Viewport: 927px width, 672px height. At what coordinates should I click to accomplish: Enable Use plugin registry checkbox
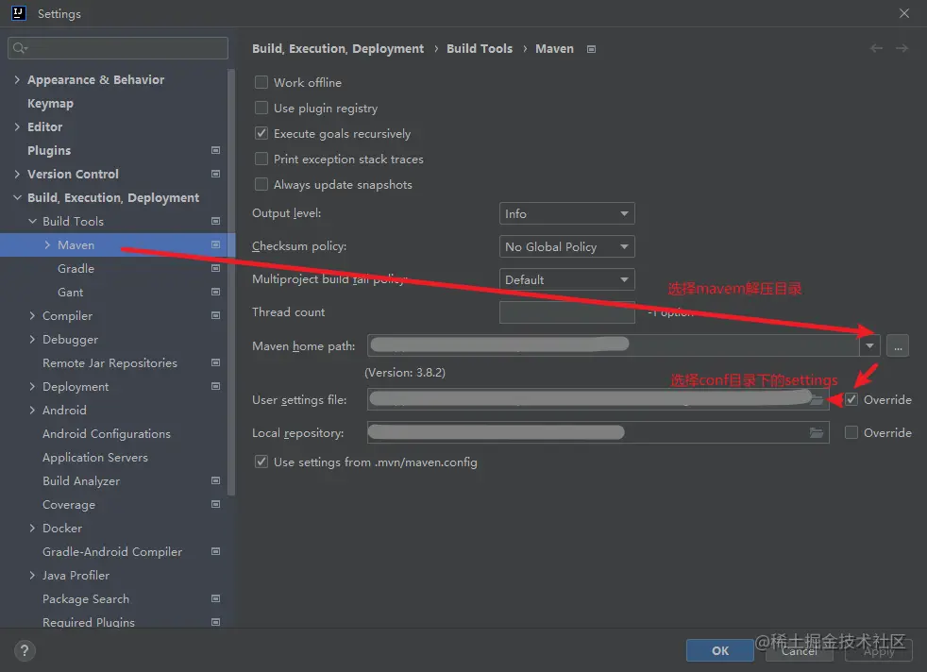(x=261, y=108)
